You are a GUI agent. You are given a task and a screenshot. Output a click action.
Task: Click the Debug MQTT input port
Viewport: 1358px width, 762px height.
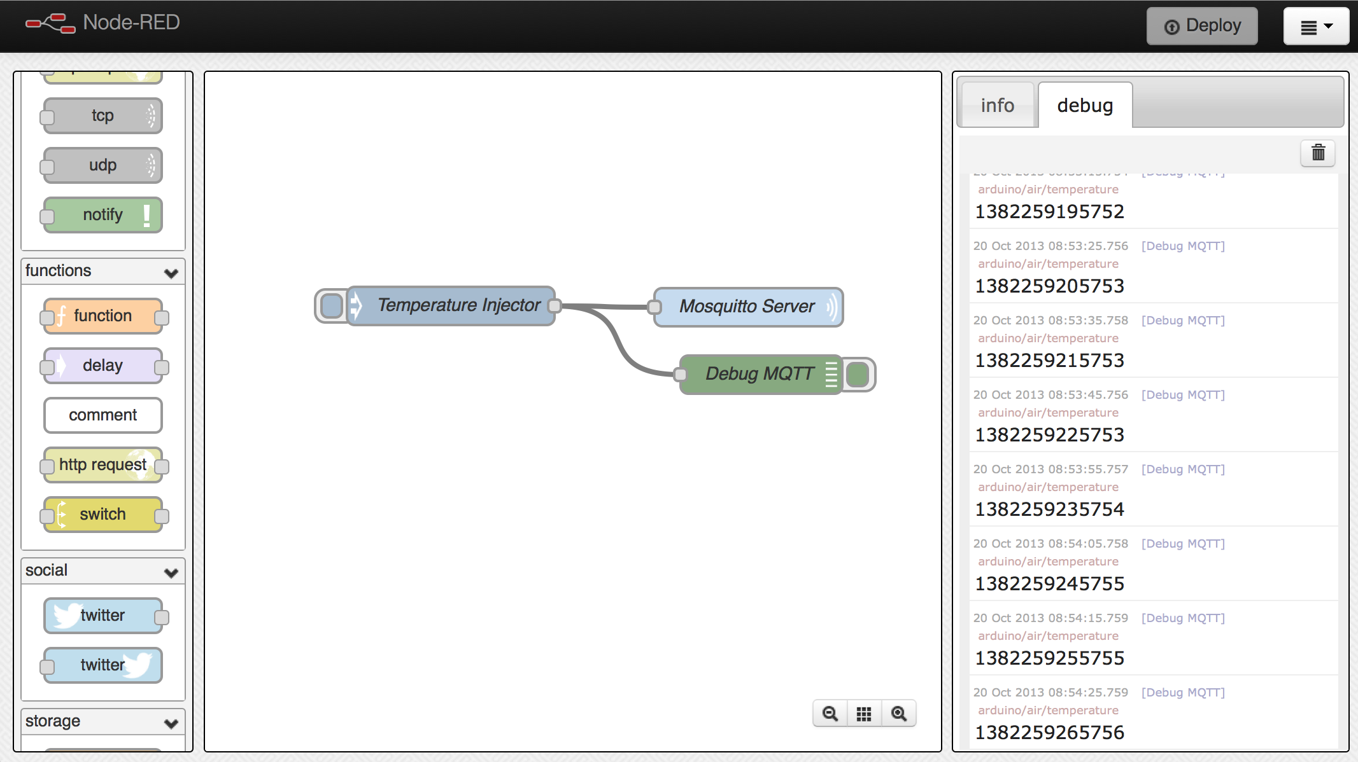click(x=680, y=375)
